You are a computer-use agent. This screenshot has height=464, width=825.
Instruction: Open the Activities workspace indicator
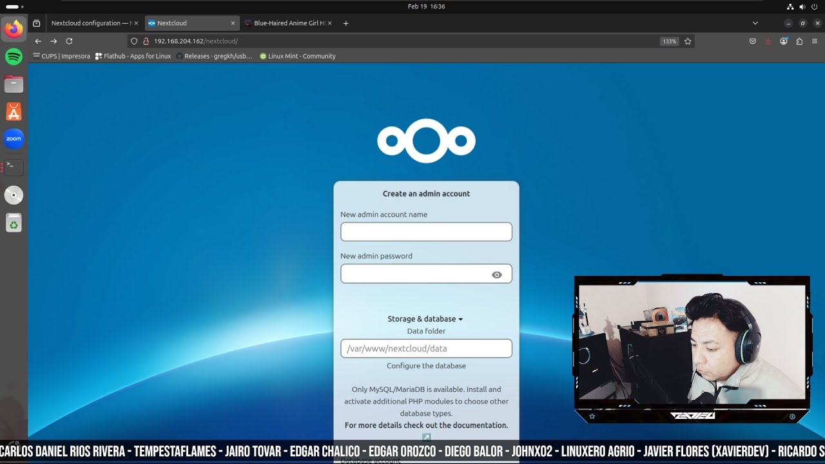coord(14,6)
